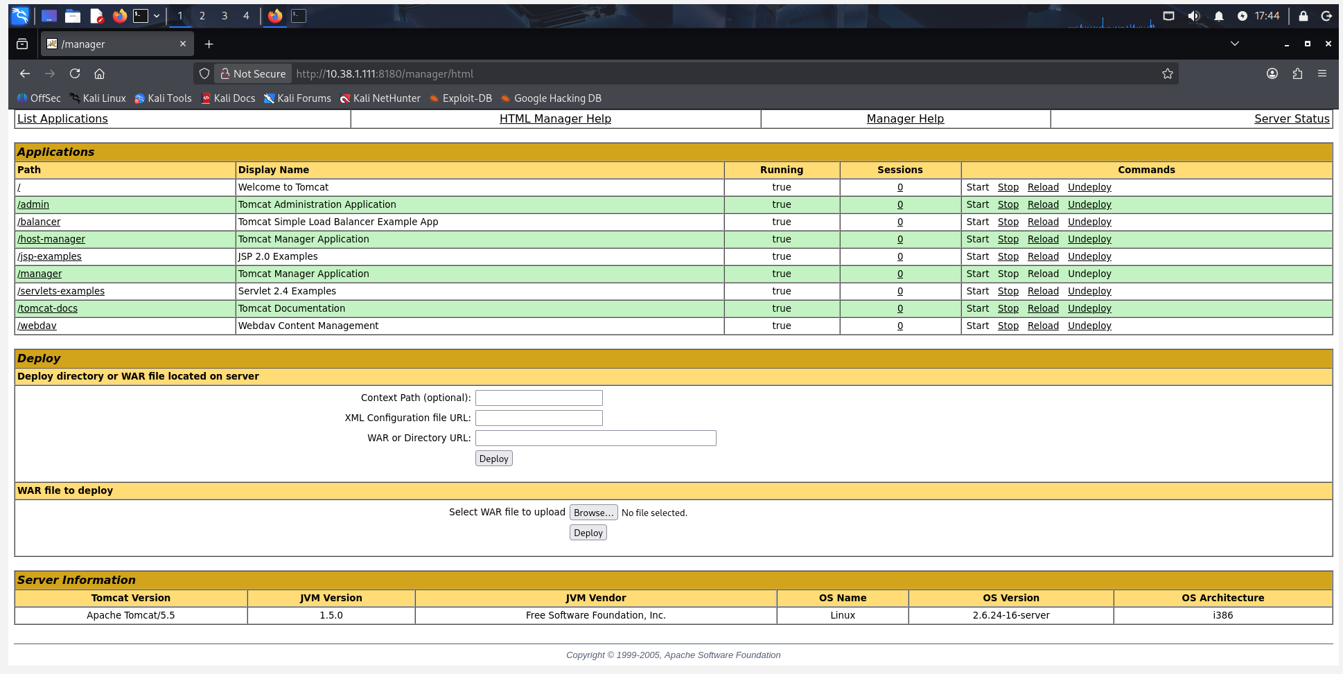Click the Firefox account icon
Image resolution: width=1343 pixels, height=674 pixels.
1272,73
